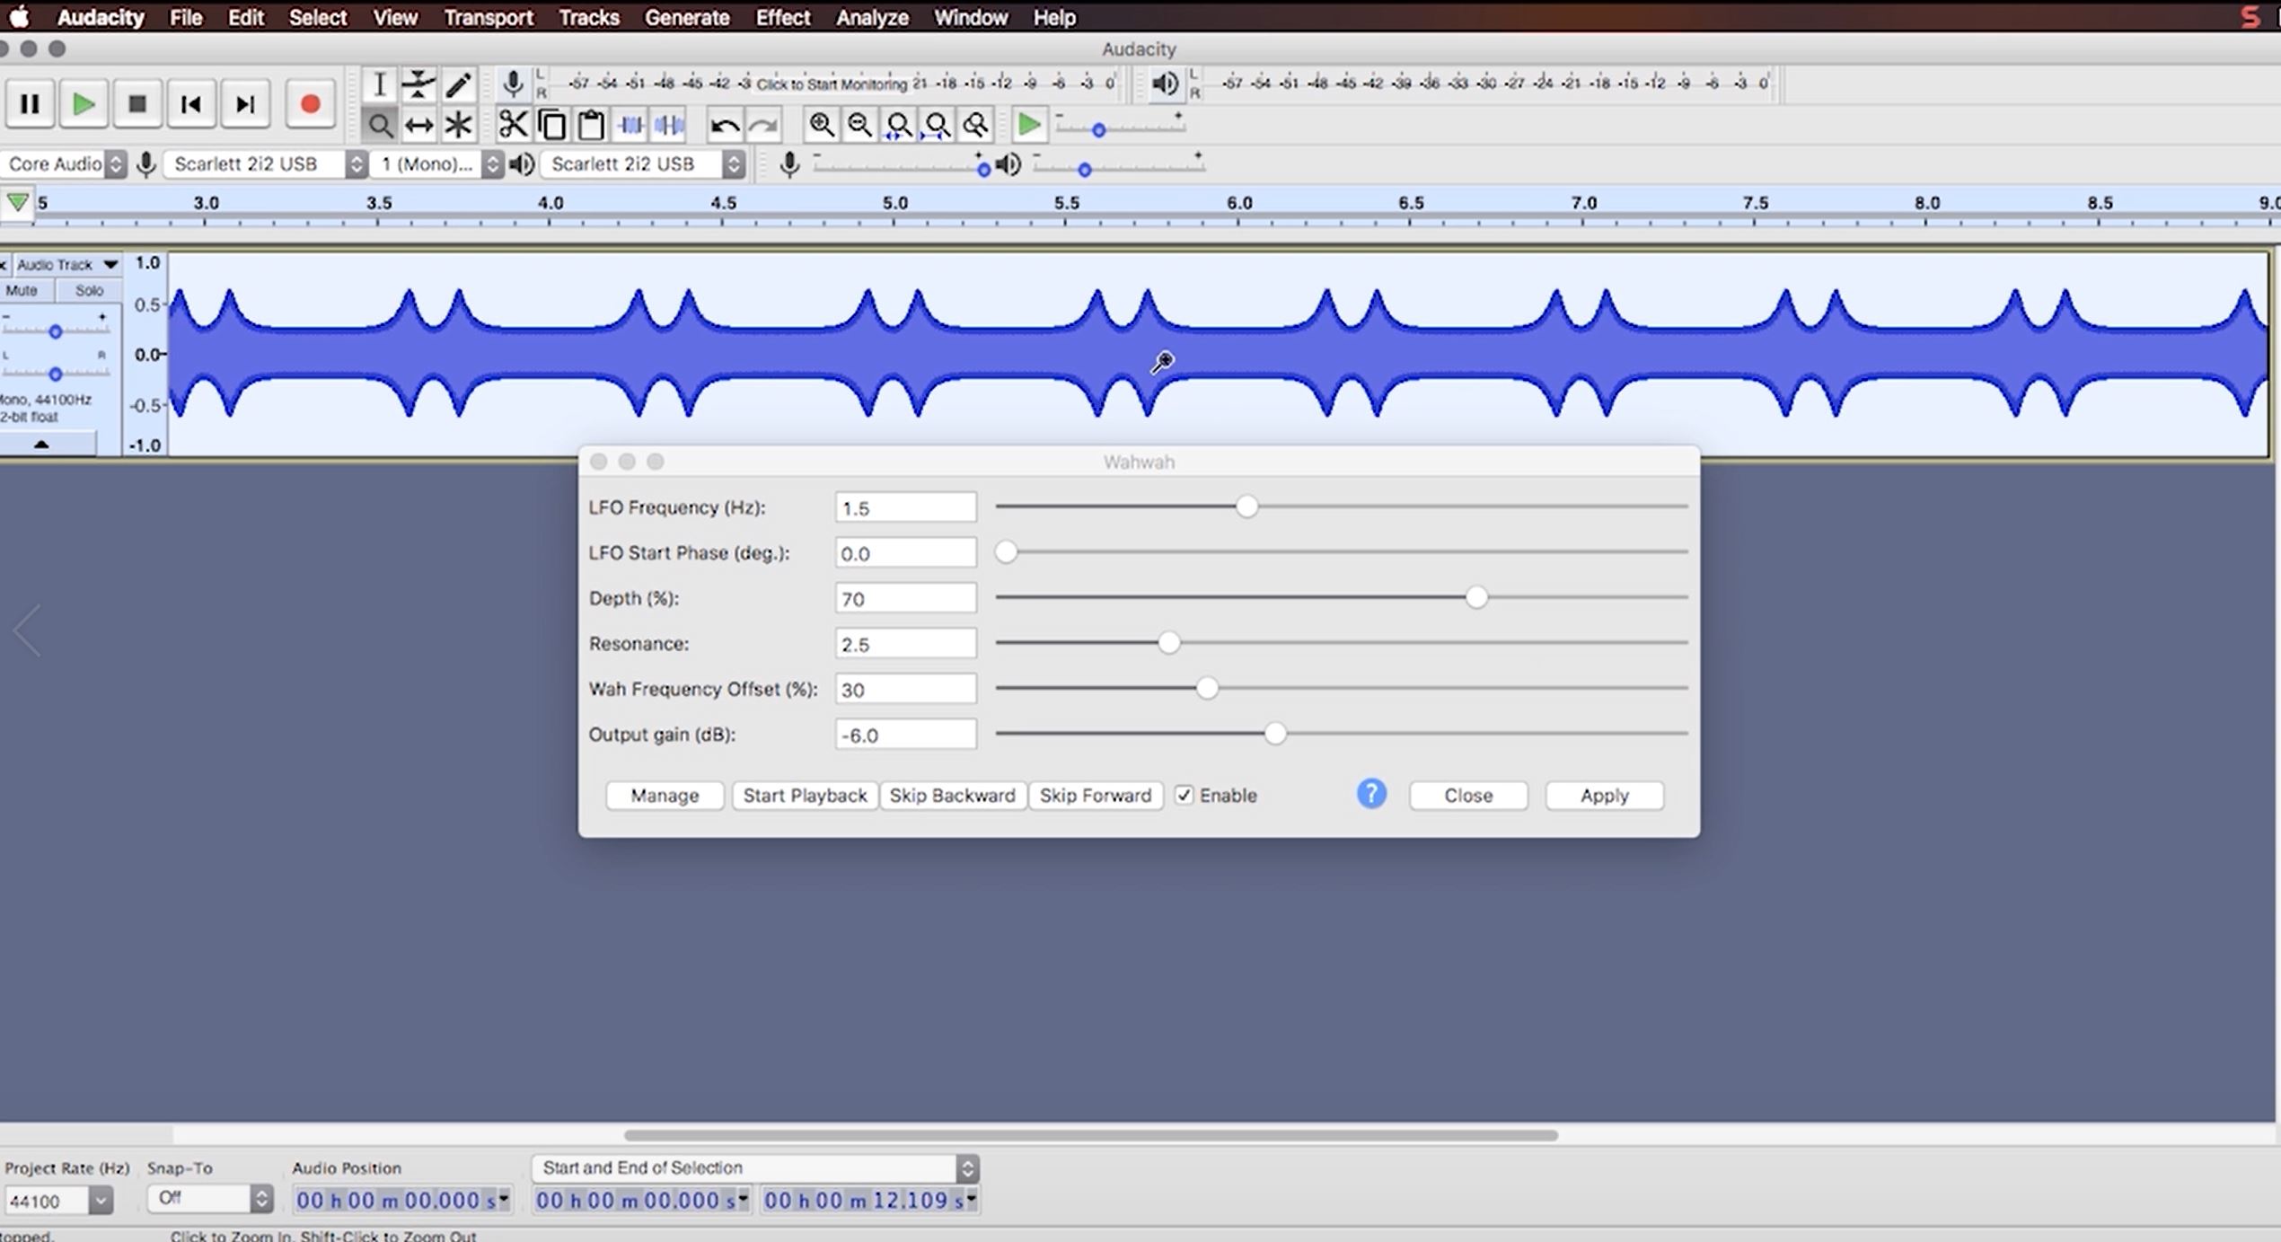Click the Undo arrow icon
The width and height of the screenshot is (2281, 1242).
[724, 125]
